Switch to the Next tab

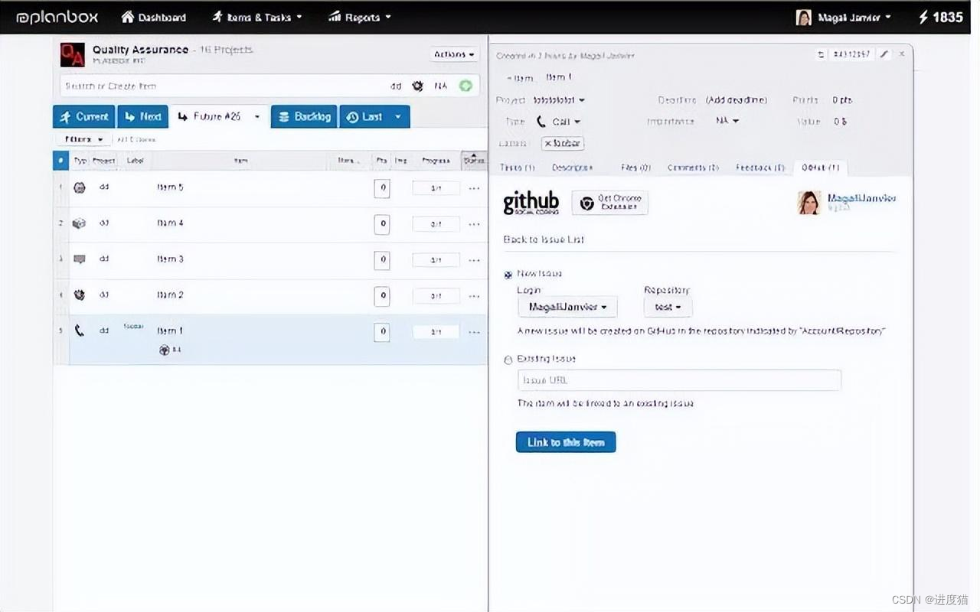coord(143,116)
